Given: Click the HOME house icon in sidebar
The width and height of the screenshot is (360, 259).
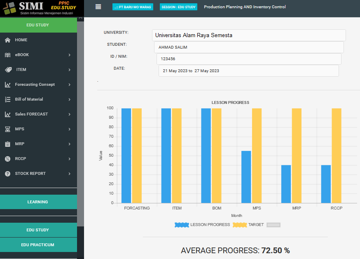Looking at the screenshot, I should [x=7, y=40].
